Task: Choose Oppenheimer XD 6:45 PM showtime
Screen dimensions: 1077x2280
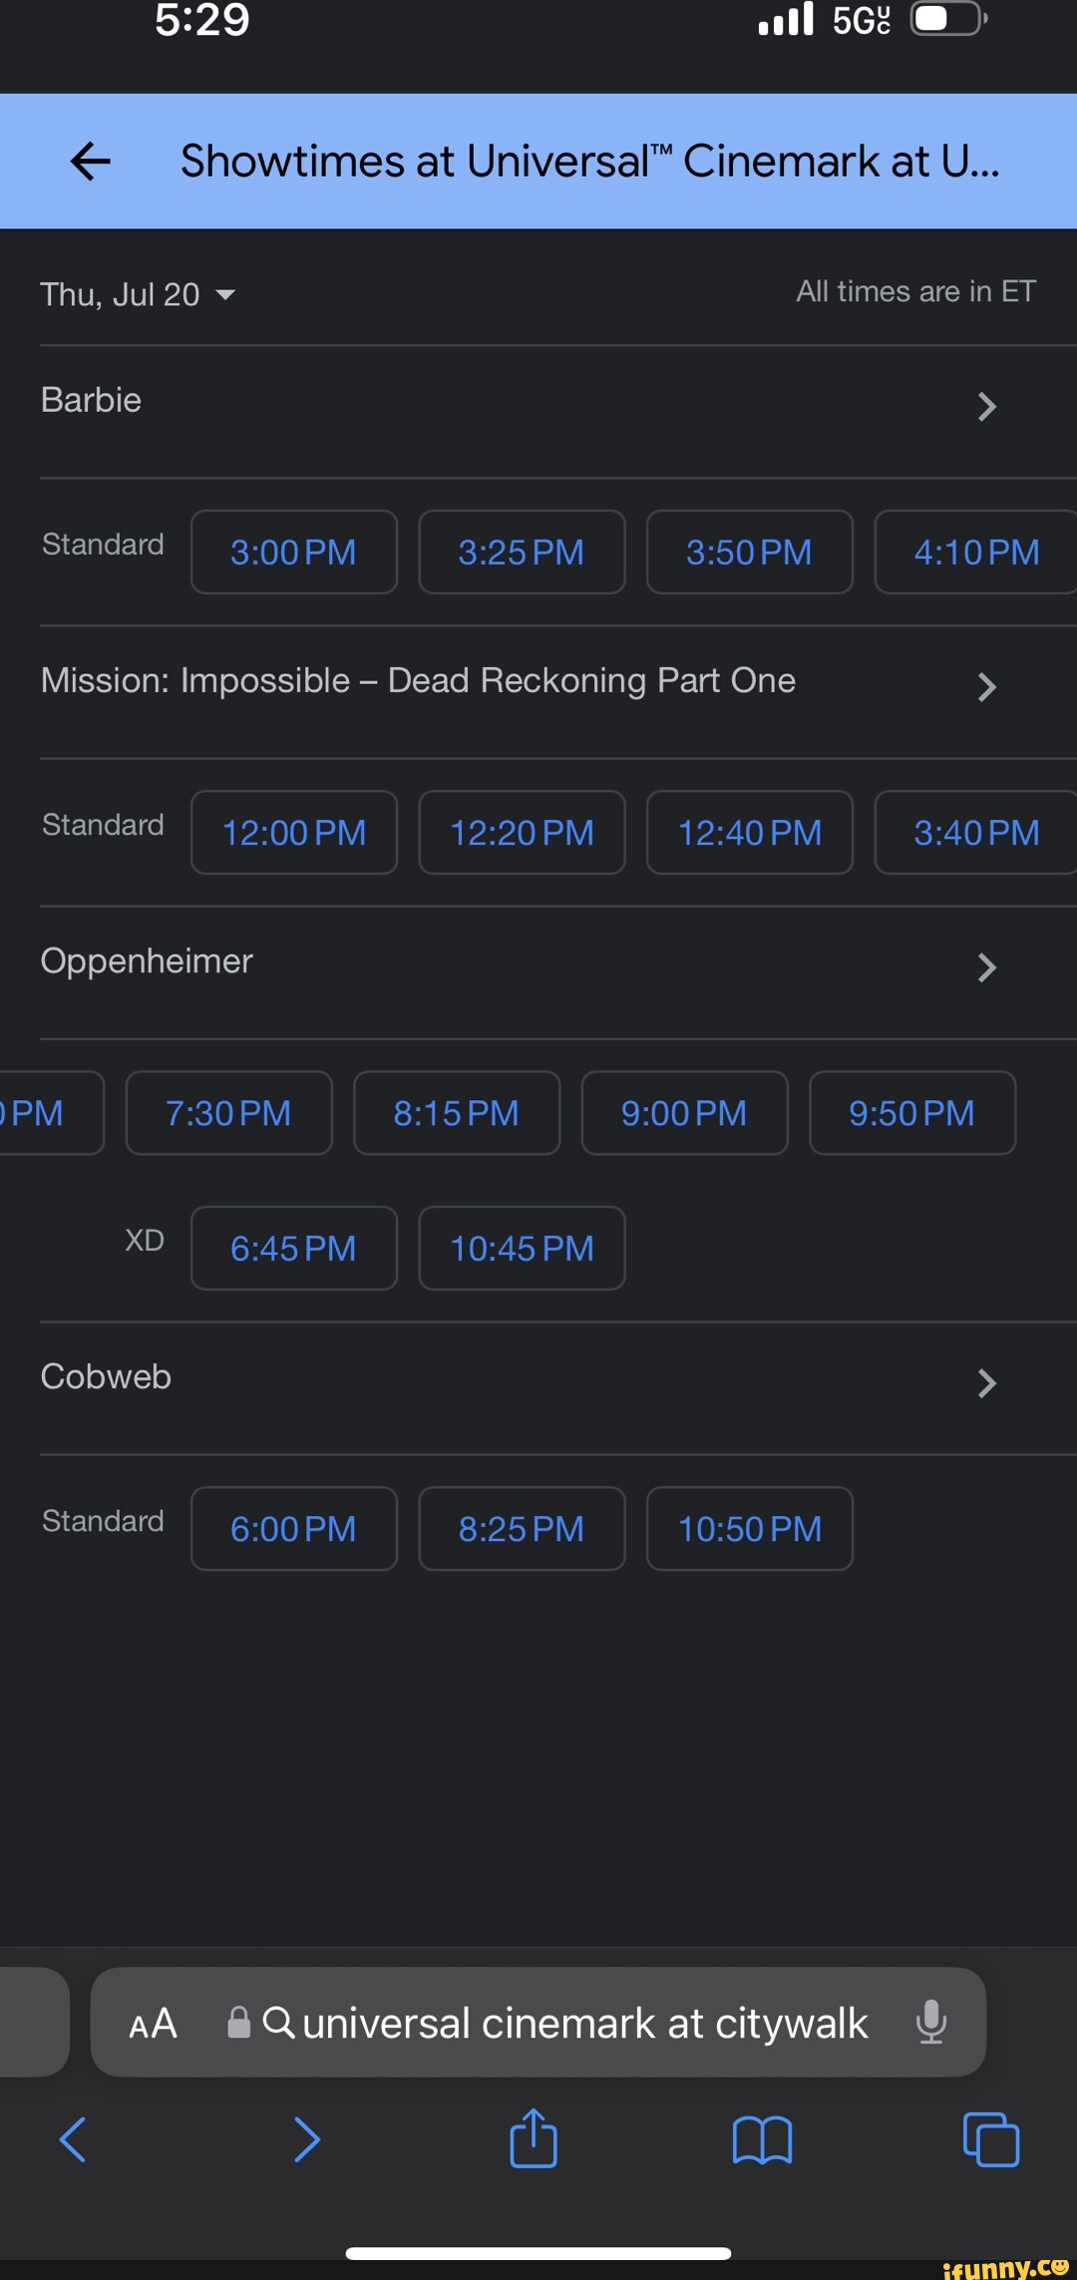Action: tap(293, 1249)
